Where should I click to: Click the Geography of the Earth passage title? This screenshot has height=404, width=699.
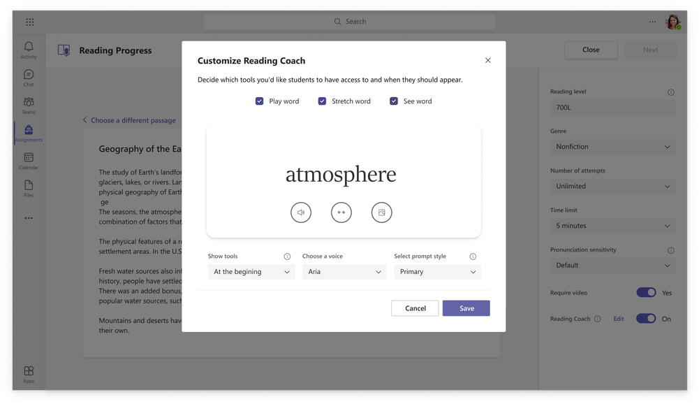tap(140, 149)
